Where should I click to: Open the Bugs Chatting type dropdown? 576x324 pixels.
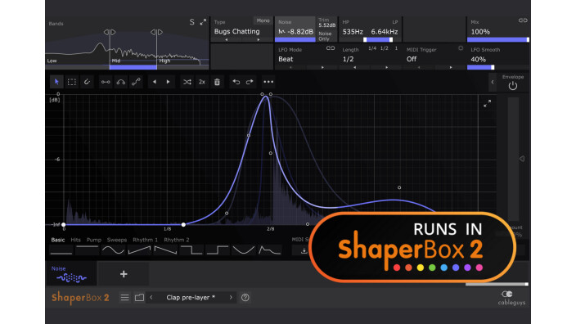pyautogui.click(x=237, y=32)
